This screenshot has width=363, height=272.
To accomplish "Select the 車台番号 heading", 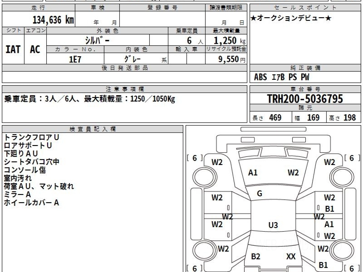I will 306,89.
